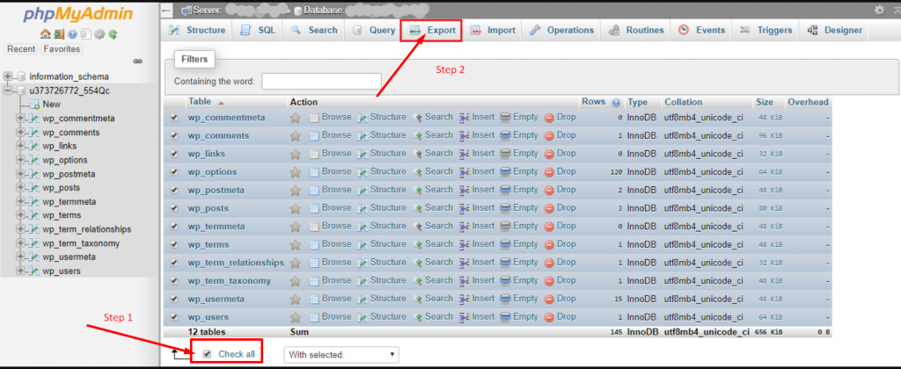Viewport: 901px width, 369px height.
Task: Click the Containing the word filter field
Action: tap(320, 81)
